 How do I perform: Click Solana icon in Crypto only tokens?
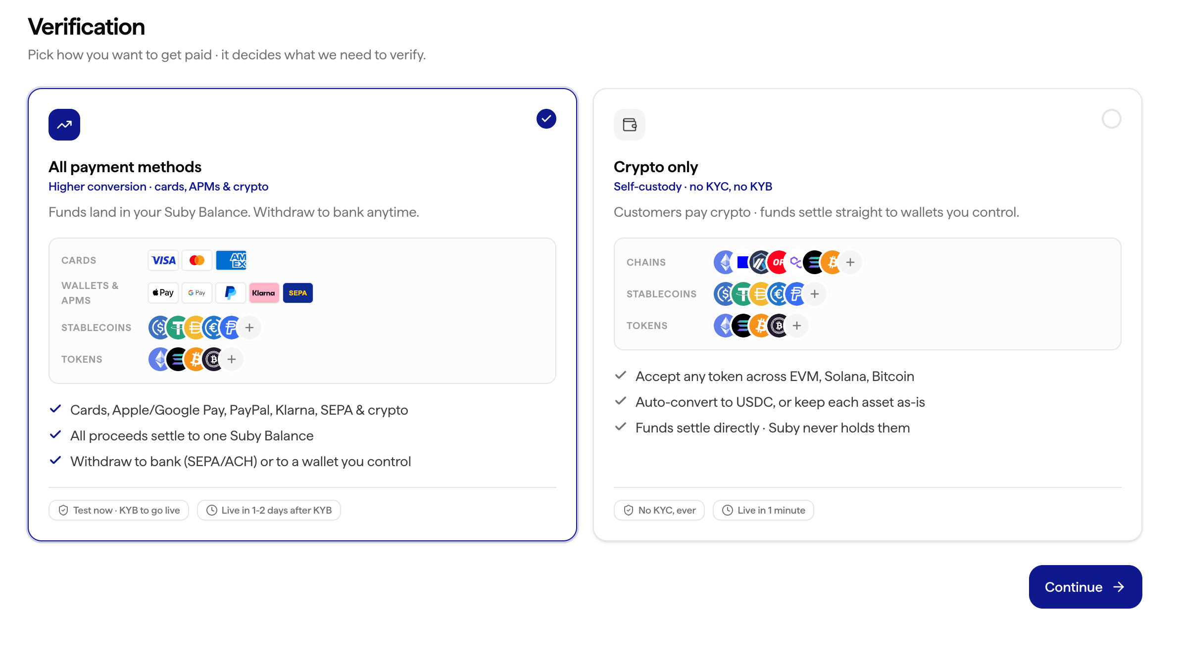click(x=742, y=326)
